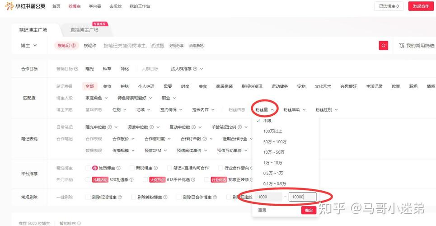Click help icon beside 优质博主

pyautogui.click(x=118, y=168)
